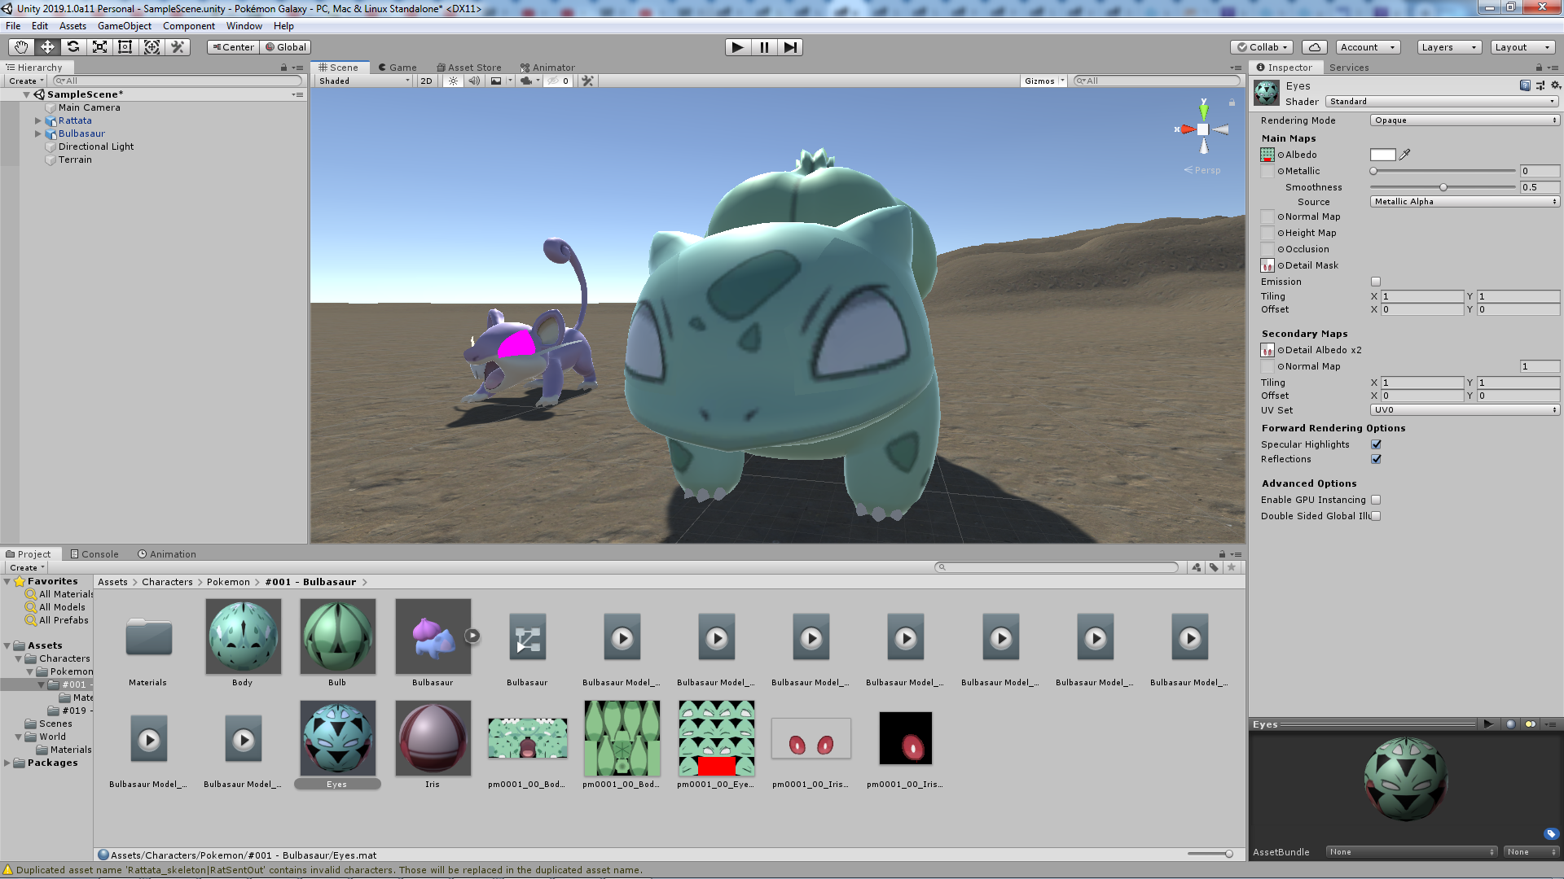Open the Layers dropdown

point(1449,47)
